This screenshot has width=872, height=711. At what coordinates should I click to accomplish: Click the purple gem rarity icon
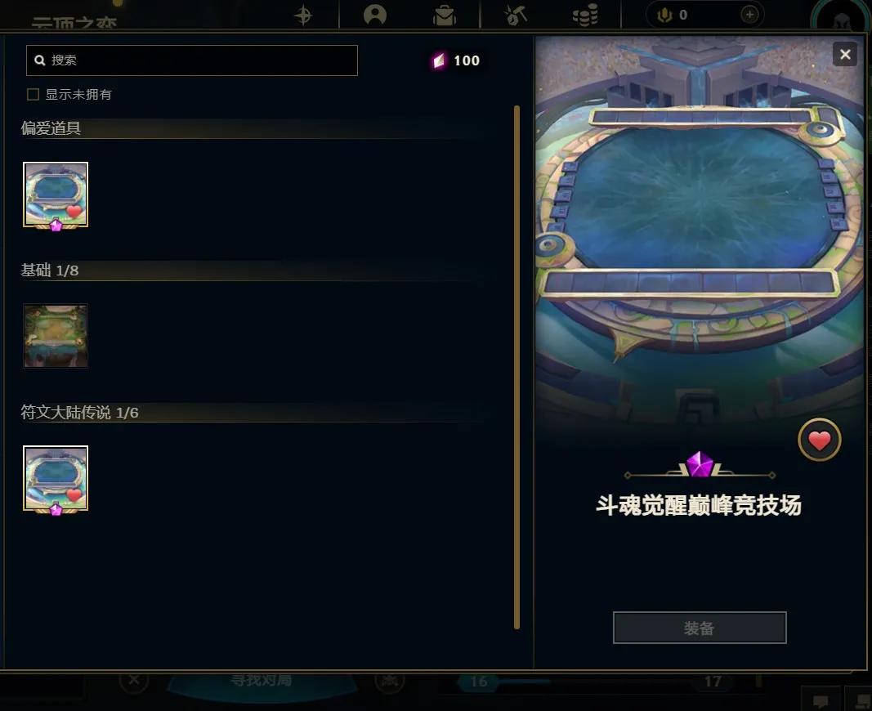click(x=700, y=465)
